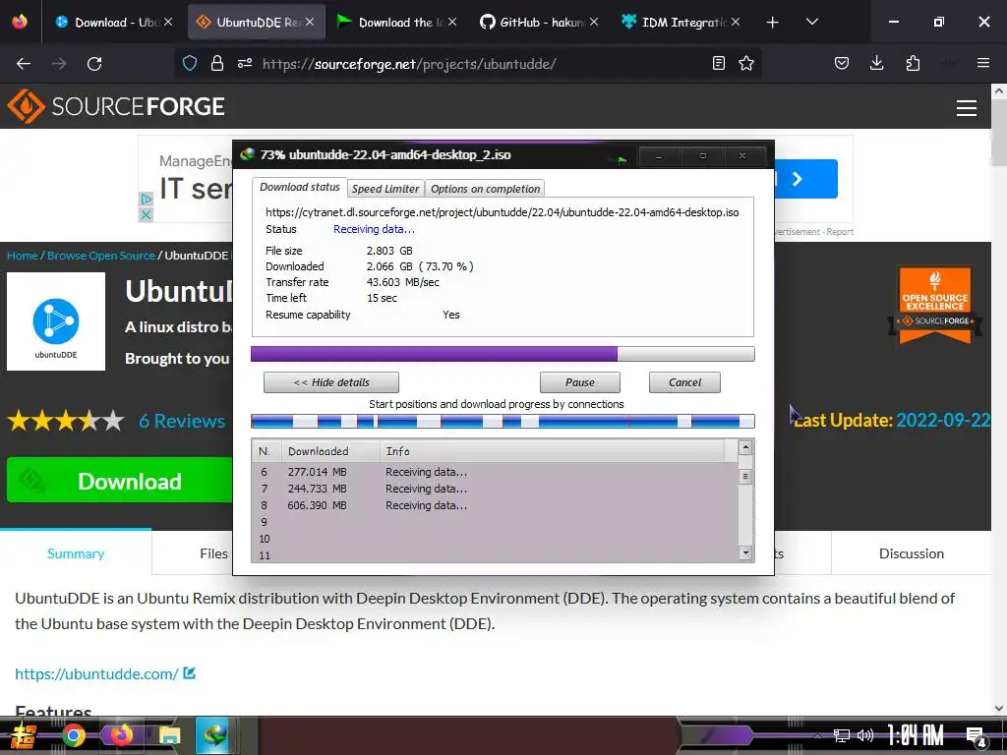This screenshot has height=755, width=1007.
Task: Open the Summary page tab
Action: pyautogui.click(x=76, y=553)
